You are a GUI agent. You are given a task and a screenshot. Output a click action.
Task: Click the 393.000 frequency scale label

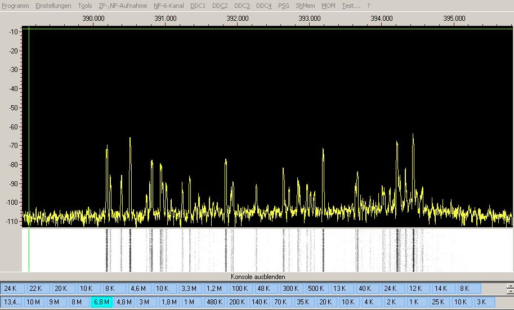pos(310,19)
